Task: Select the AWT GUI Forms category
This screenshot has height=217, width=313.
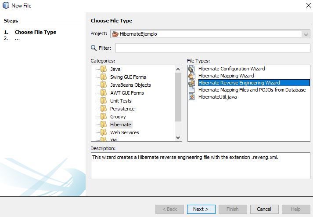Action: pos(127,93)
